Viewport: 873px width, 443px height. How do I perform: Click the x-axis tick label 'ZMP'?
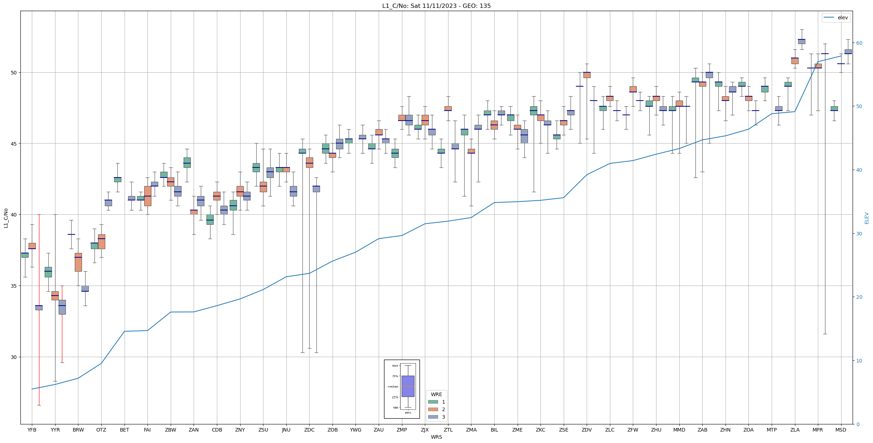click(x=402, y=430)
